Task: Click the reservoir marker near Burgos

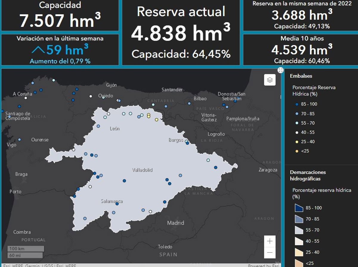Action: [x=187, y=143]
